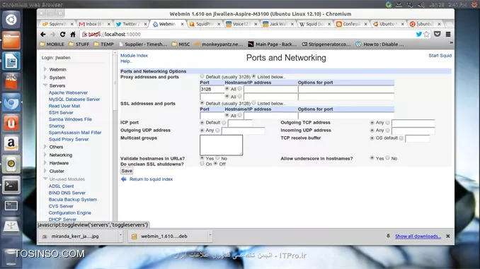This screenshot has height=269, width=480.
Task: Click the proxy Port field containing 3128
Action: 212,89
